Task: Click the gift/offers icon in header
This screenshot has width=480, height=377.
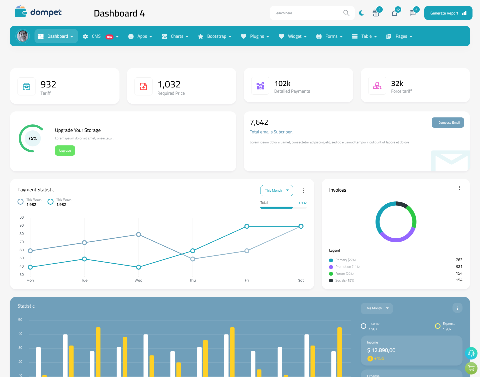Action: 375,13
